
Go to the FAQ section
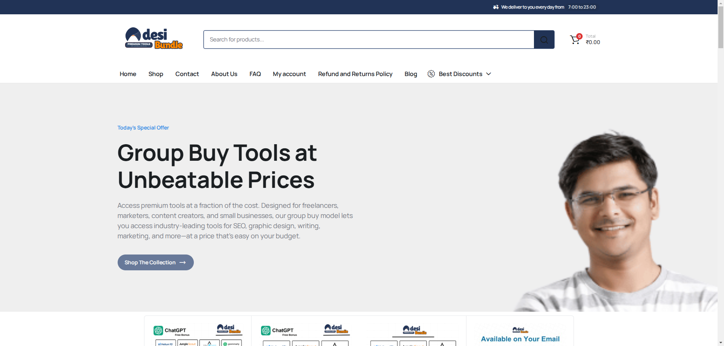click(255, 74)
